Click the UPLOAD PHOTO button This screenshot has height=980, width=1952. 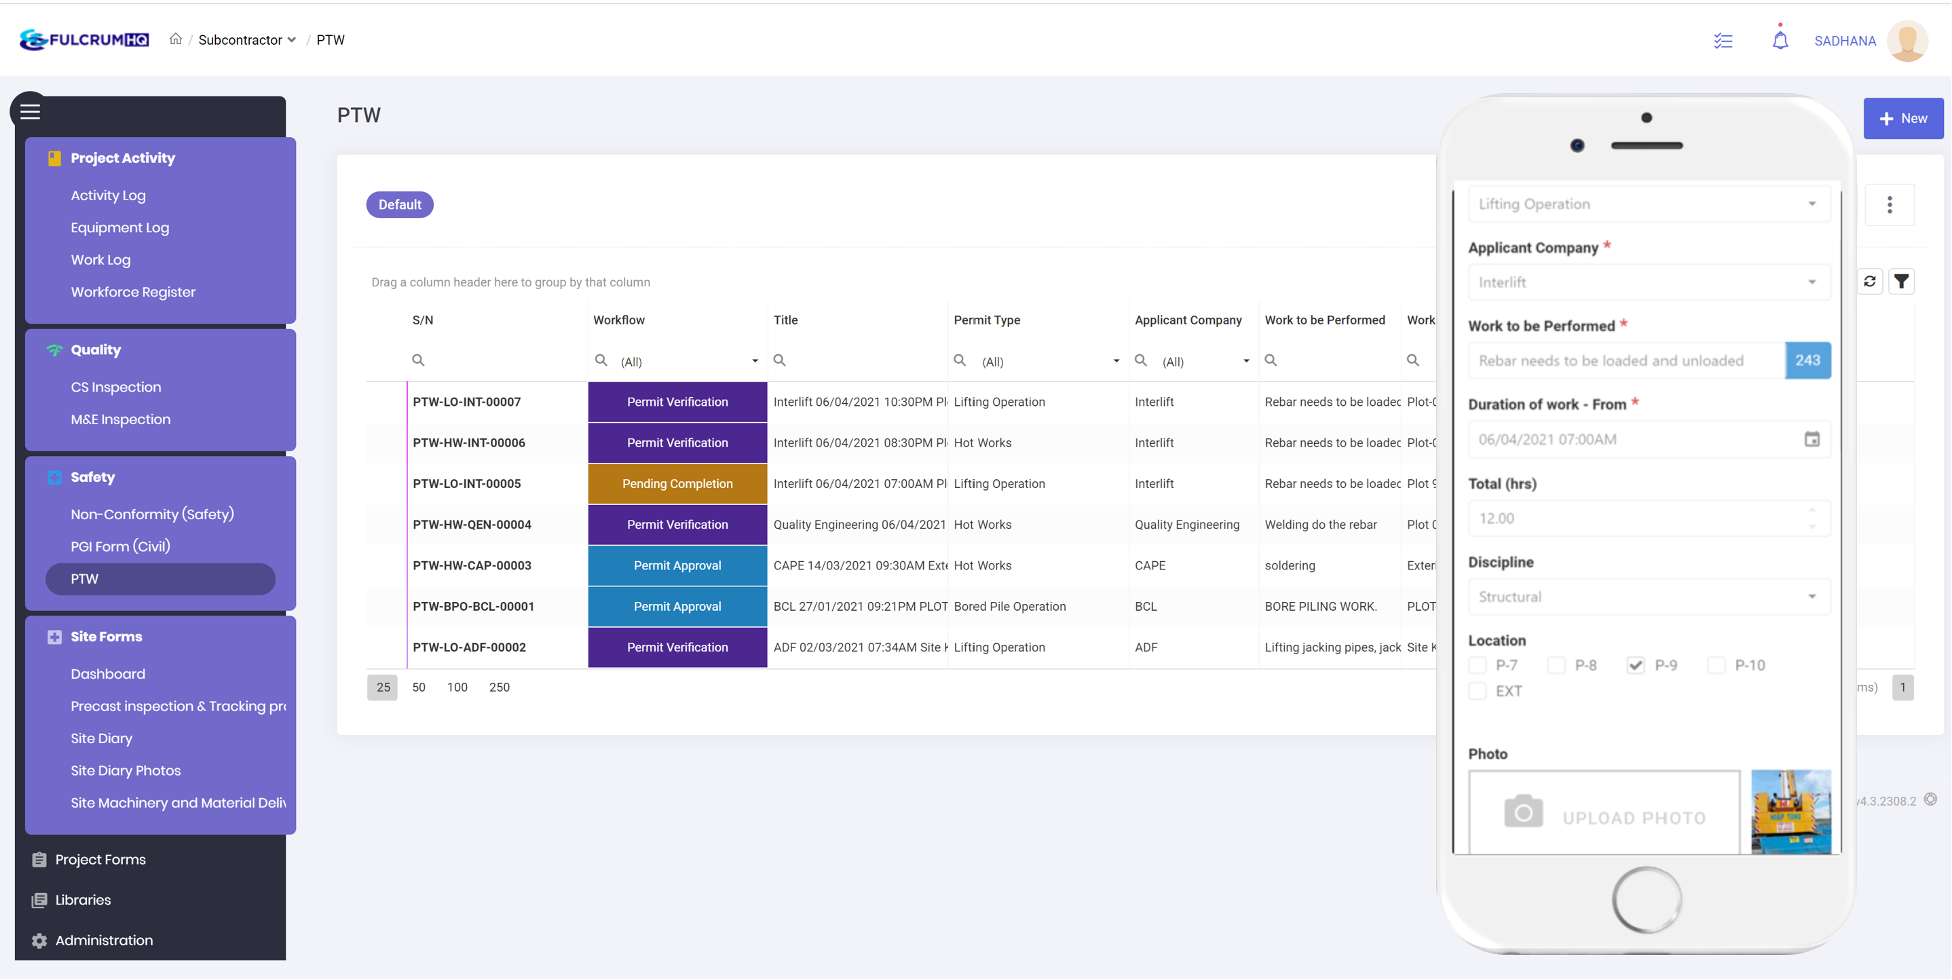click(1603, 812)
